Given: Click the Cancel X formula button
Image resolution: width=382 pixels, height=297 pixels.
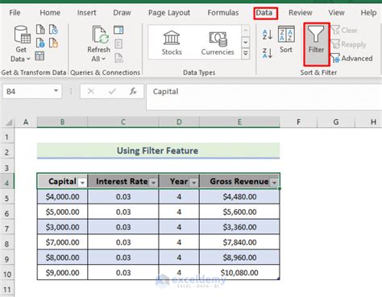Looking at the screenshot, I should 91,92.
